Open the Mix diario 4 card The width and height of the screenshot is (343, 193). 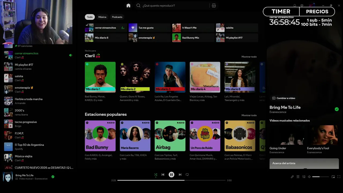coord(205,82)
